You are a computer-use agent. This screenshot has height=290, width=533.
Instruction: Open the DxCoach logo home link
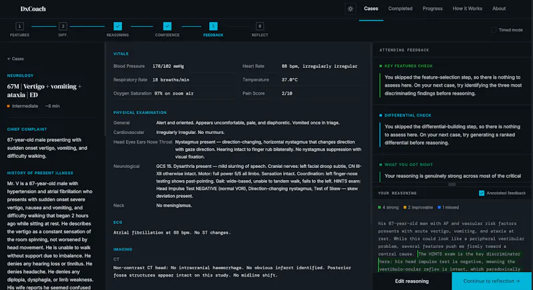33,9
